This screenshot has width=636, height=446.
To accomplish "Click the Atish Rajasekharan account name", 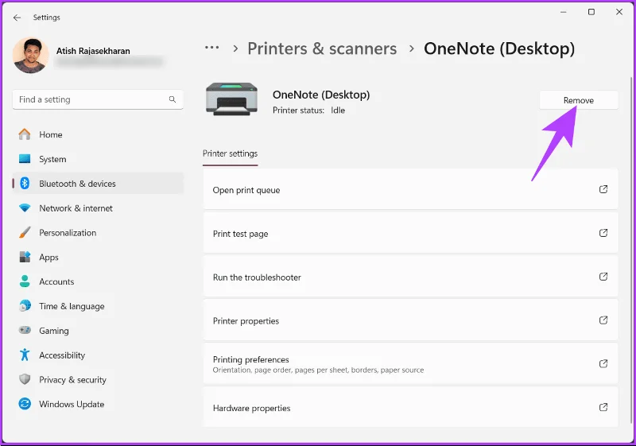I will pos(93,51).
